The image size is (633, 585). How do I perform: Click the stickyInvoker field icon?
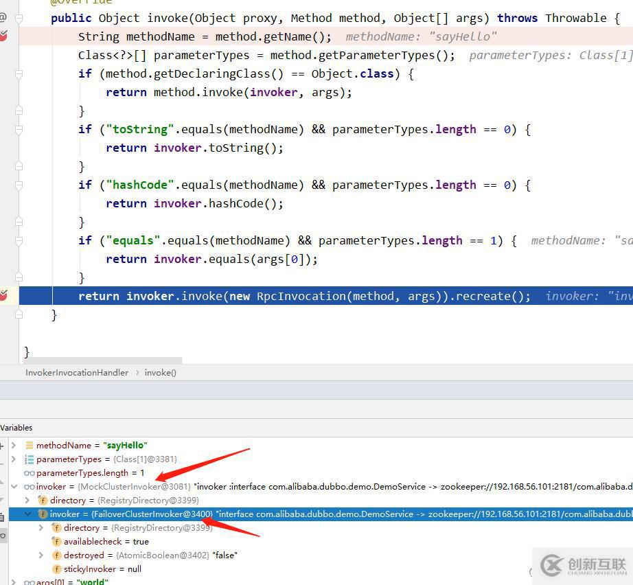(56, 569)
